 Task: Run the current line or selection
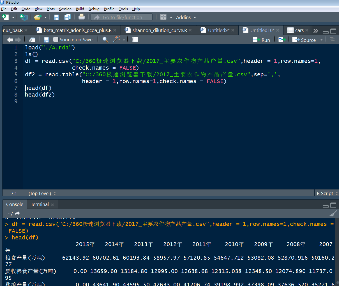(261, 40)
